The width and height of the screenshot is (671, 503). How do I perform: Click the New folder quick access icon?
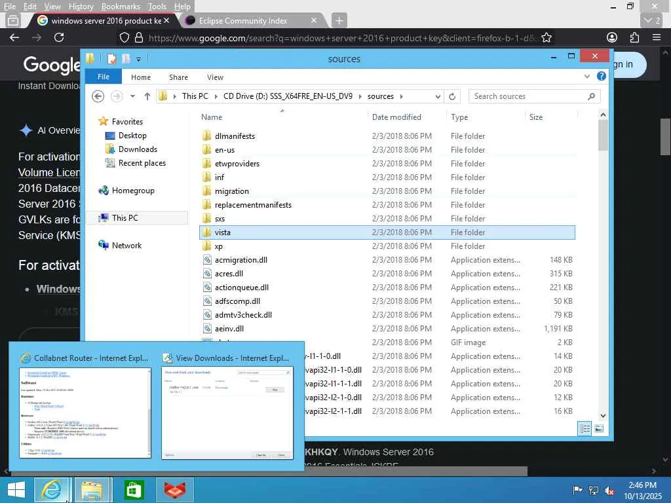[126, 58]
